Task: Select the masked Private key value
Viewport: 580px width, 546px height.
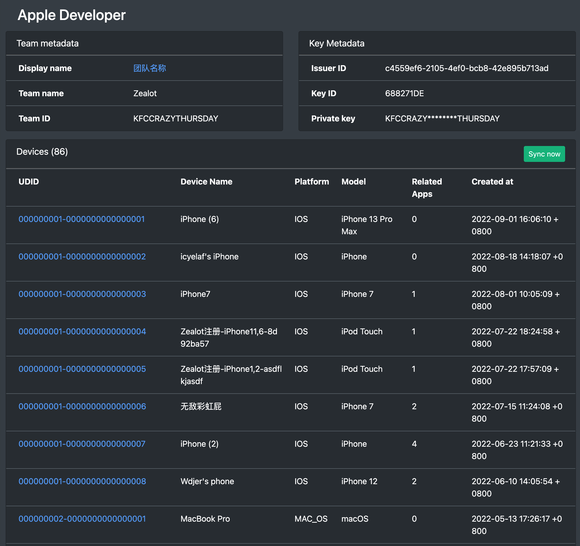Action: click(442, 119)
